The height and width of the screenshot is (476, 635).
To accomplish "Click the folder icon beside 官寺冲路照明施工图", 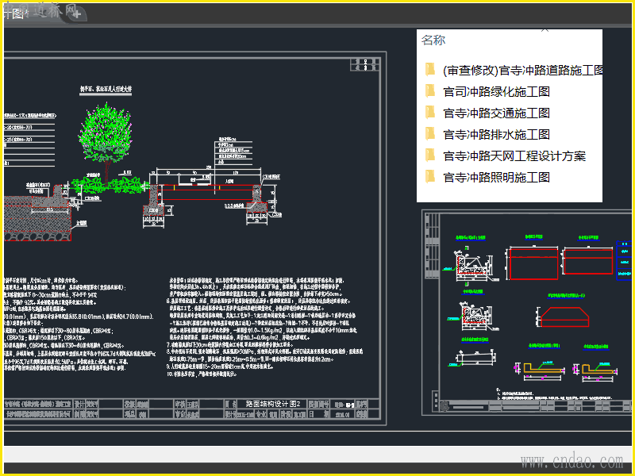I will point(430,176).
